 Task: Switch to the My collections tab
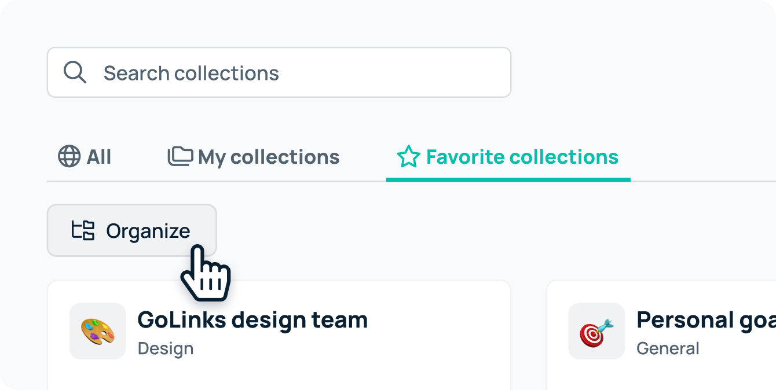pos(252,156)
